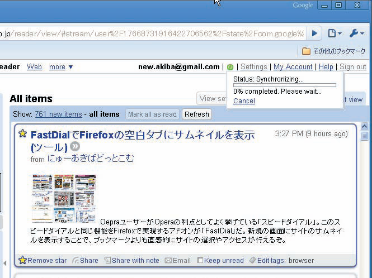
Task: Click the synchronization progress bar
Action: pos(285,85)
